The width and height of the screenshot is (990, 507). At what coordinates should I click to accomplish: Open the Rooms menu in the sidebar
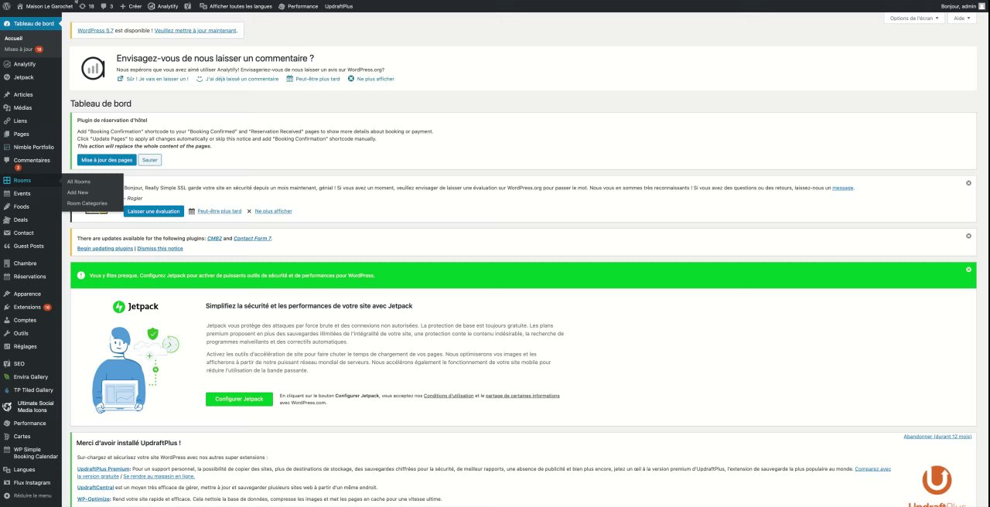point(31,180)
